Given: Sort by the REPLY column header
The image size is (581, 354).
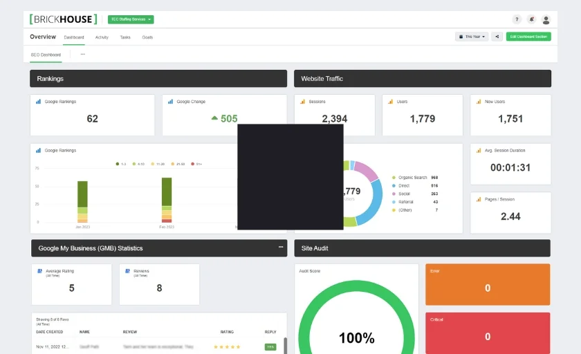Looking at the screenshot, I should pos(270,332).
